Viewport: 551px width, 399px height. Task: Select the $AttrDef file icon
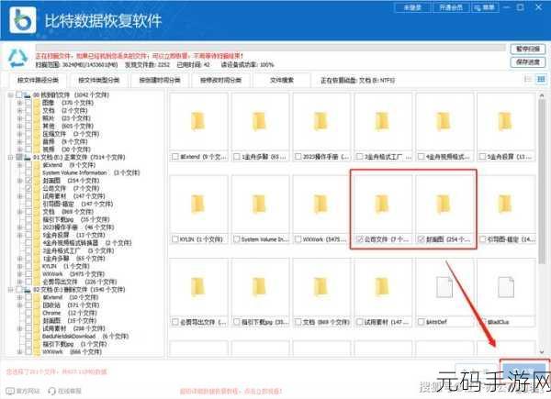444,287
